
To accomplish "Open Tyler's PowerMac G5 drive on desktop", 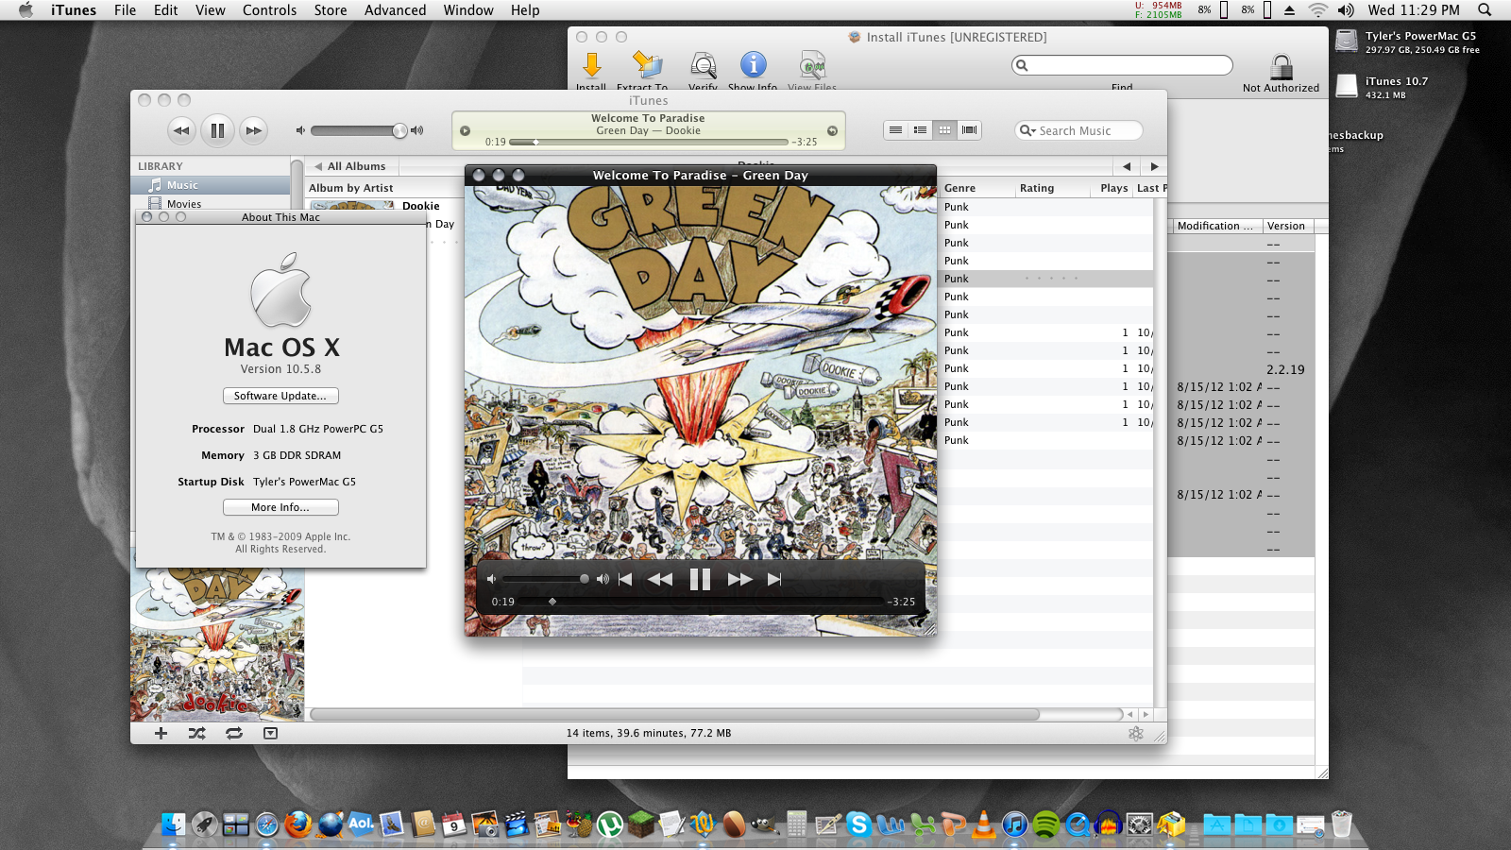I will [1347, 42].
